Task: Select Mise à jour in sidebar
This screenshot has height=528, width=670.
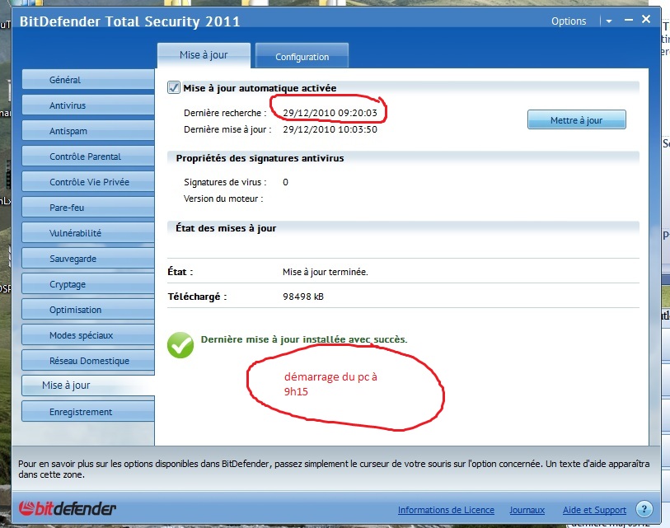Action: click(x=88, y=385)
